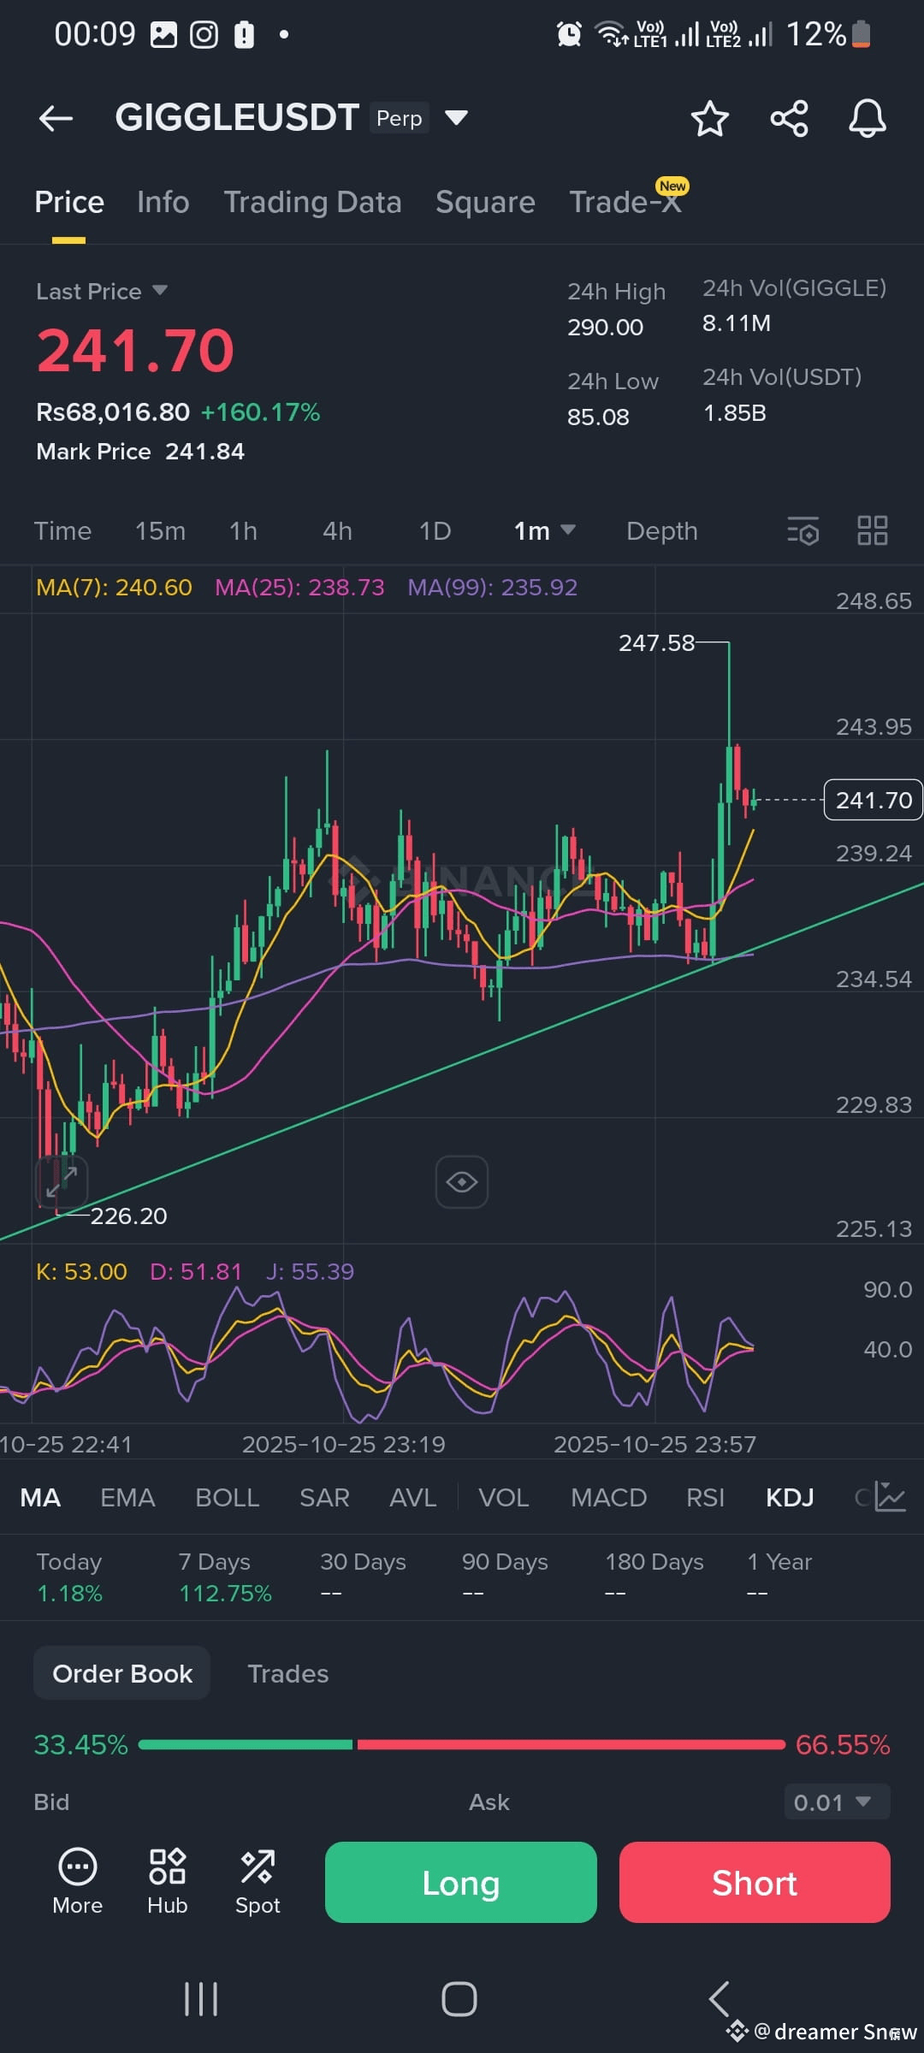Tap the 24h High 290.00 value

point(605,327)
